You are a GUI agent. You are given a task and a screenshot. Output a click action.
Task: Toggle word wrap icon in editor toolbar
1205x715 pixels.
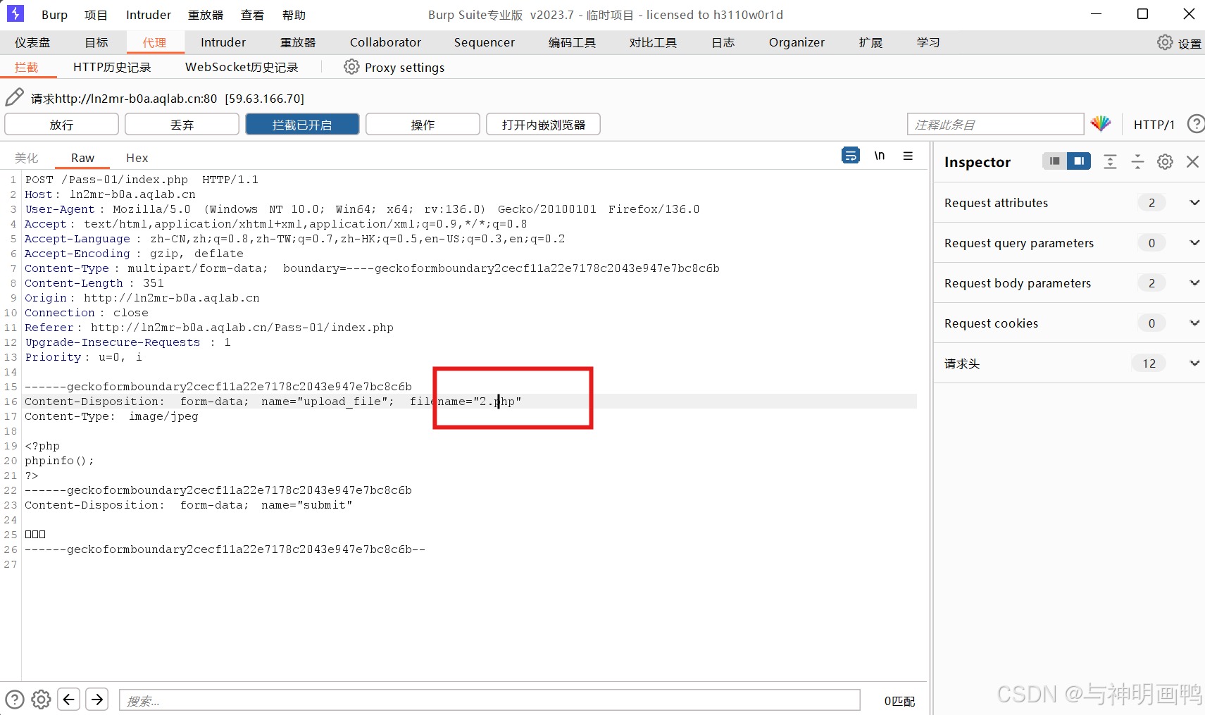click(851, 156)
